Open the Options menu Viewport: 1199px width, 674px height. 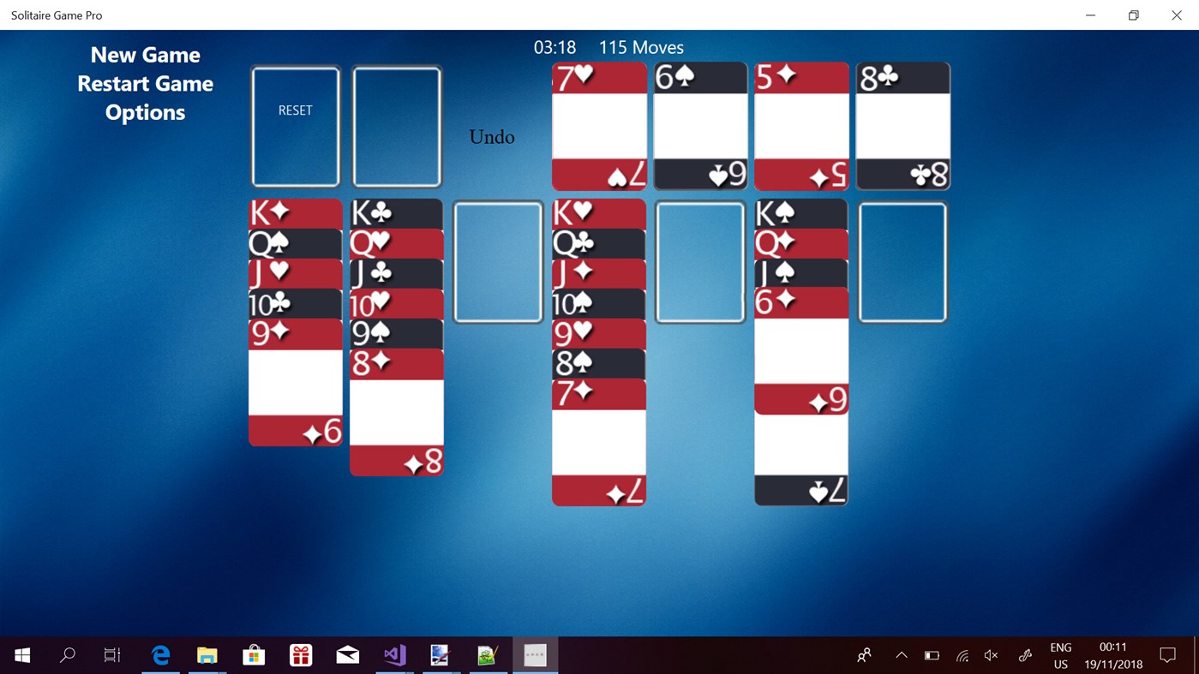coord(145,111)
